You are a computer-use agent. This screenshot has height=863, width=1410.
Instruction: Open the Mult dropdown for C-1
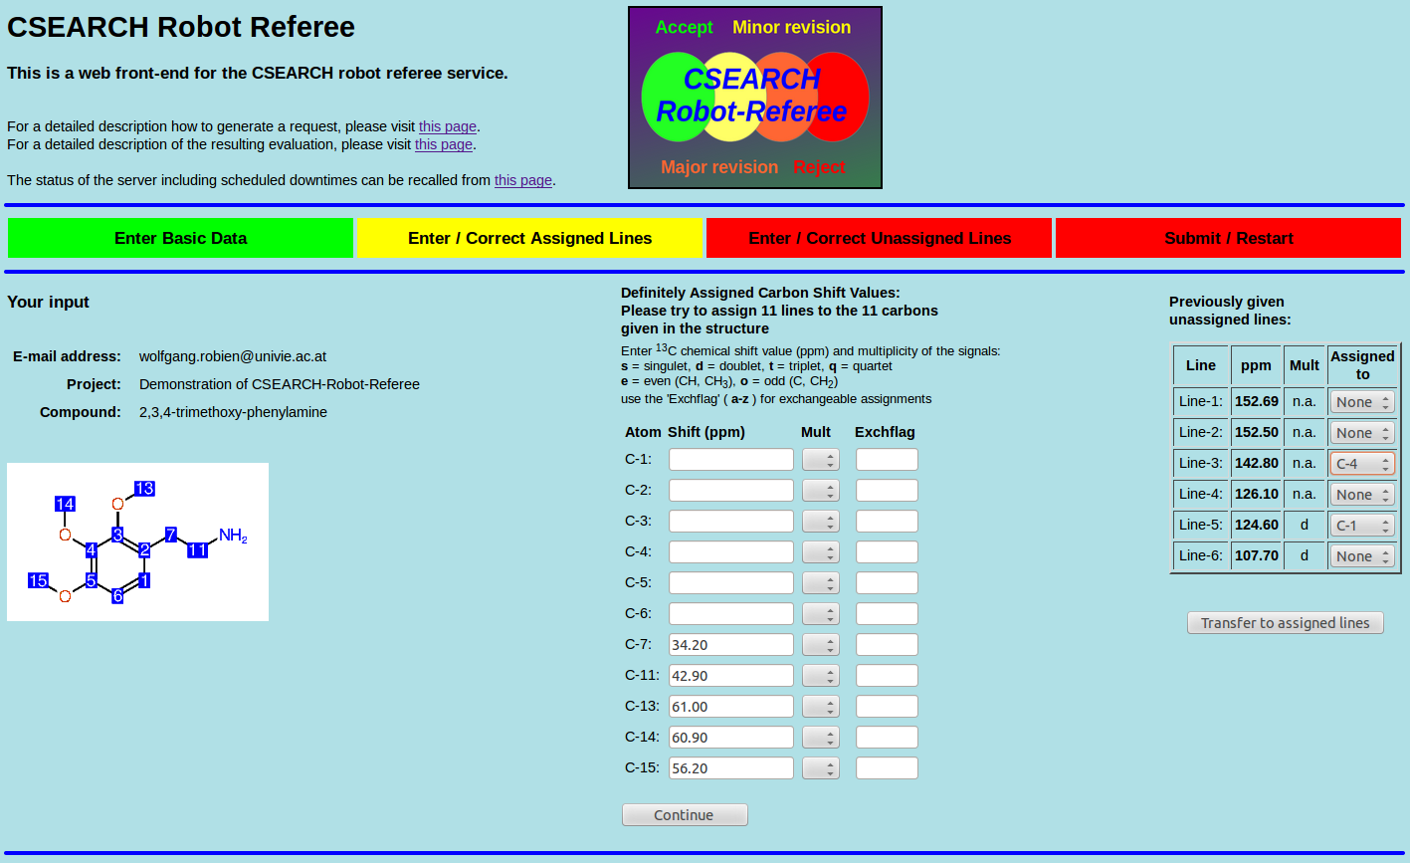(x=821, y=460)
